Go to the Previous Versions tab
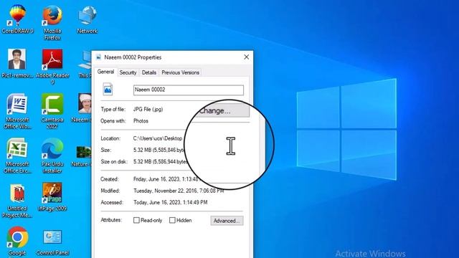The height and width of the screenshot is (258, 459). tap(180, 72)
